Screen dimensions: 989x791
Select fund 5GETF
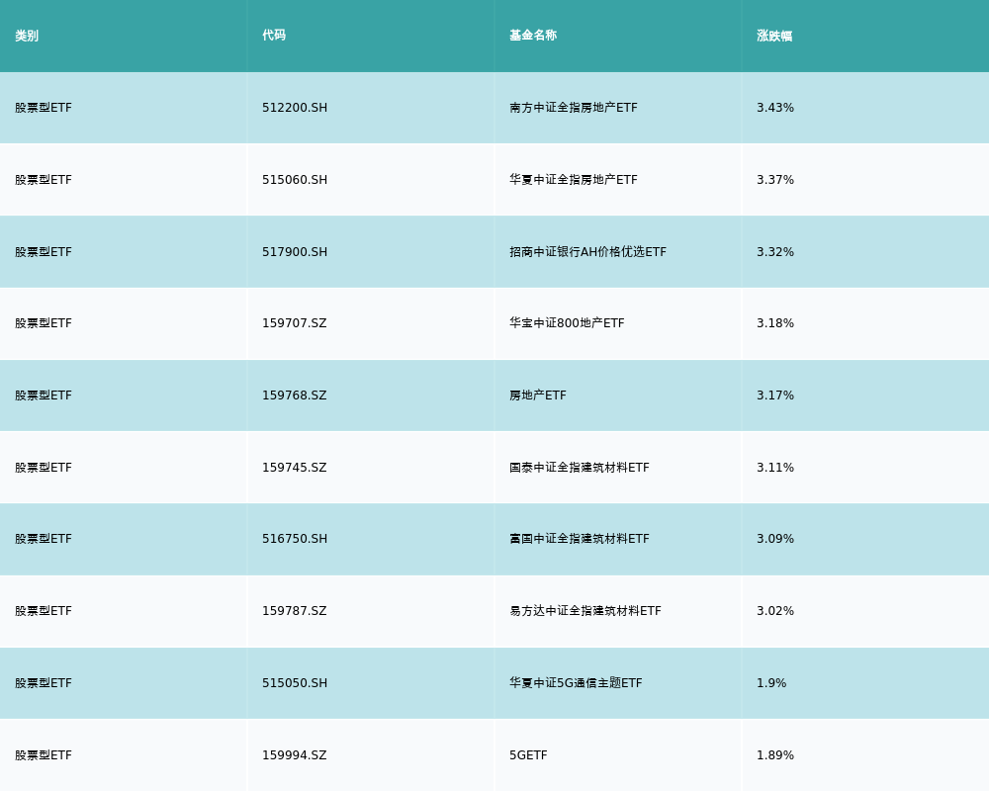528,755
